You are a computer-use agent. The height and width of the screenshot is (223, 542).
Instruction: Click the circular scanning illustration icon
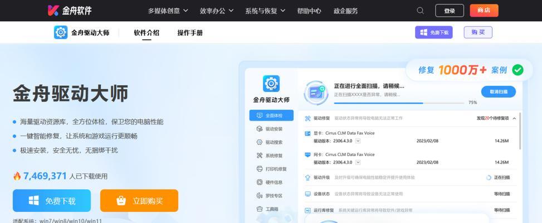[x=316, y=93]
